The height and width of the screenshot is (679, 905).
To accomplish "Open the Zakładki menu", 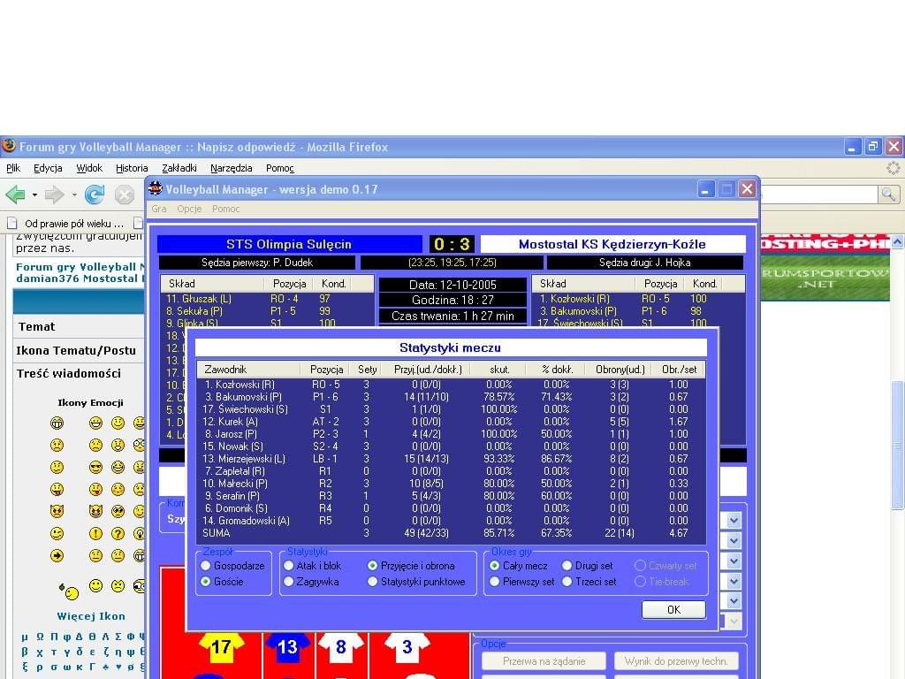I will [179, 168].
